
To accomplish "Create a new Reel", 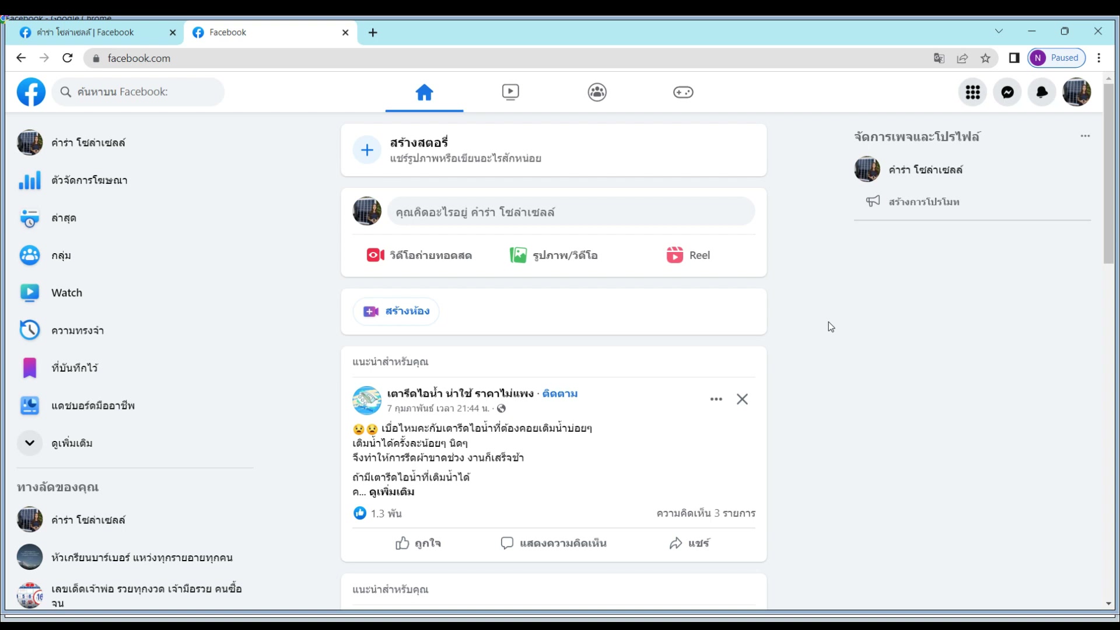I will click(x=688, y=256).
